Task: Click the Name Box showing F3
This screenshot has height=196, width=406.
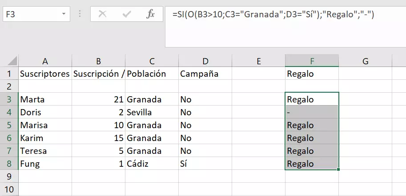Action: coord(36,14)
